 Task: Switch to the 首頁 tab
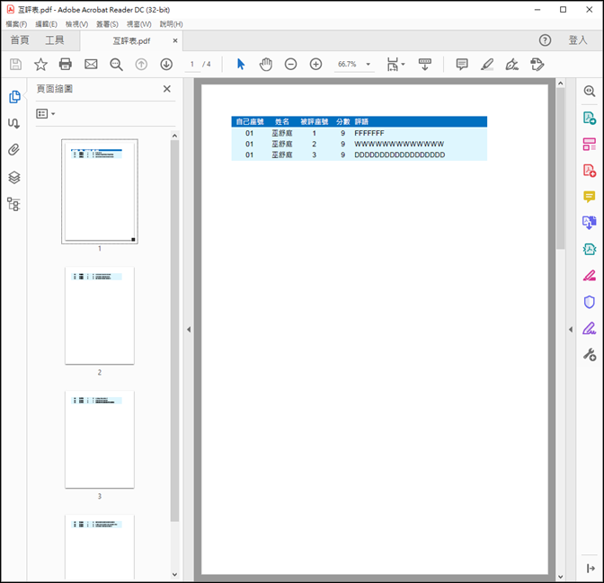[x=20, y=40]
